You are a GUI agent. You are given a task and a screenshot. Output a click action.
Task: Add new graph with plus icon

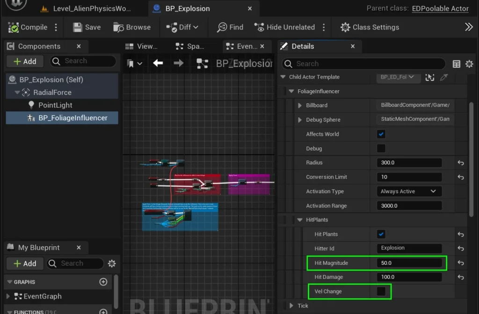point(103,282)
